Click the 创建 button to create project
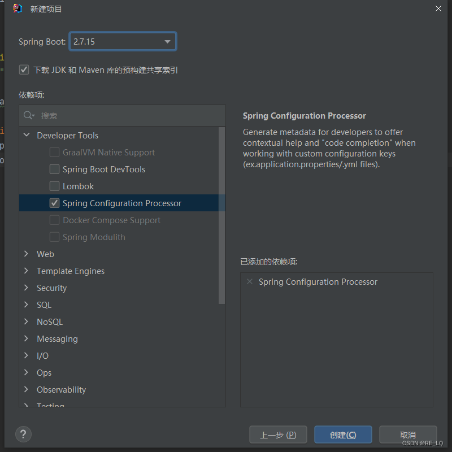The height and width of the screenshot is (452, 452). click(343, 434)
